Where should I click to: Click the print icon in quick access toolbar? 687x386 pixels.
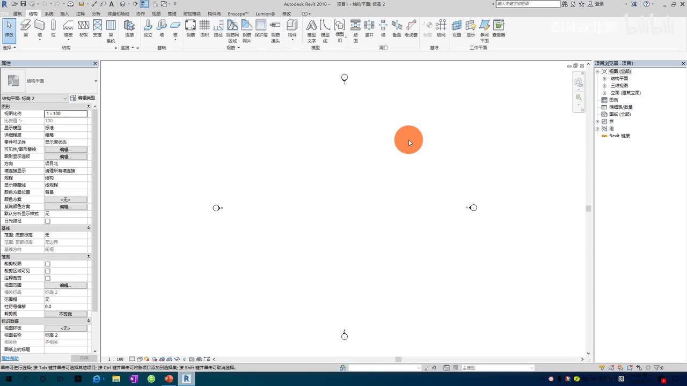70,4
